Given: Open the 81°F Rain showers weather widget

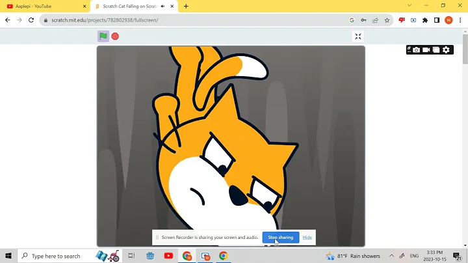Looking at the screenshot, I should pos(353,256).
